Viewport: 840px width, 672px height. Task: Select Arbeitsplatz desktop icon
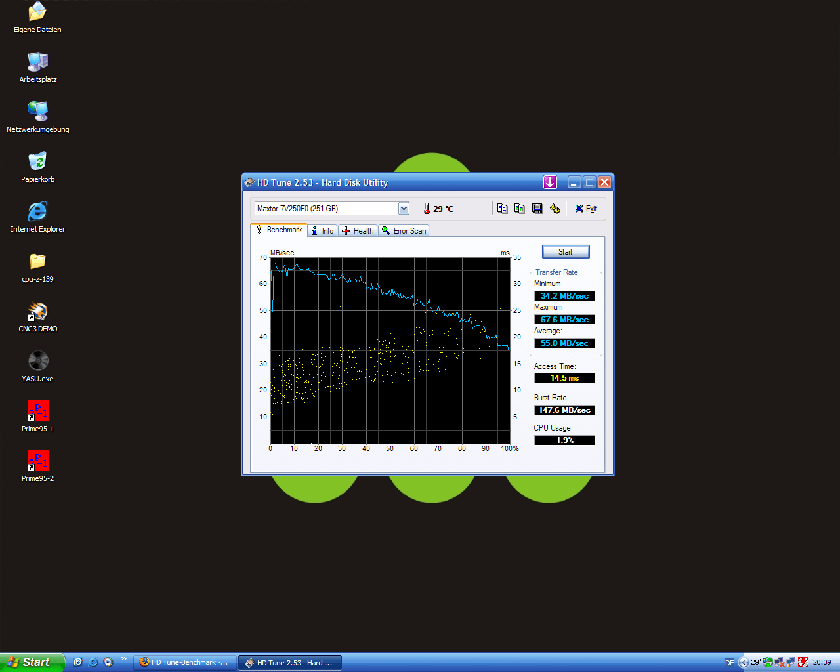(37, 68)
